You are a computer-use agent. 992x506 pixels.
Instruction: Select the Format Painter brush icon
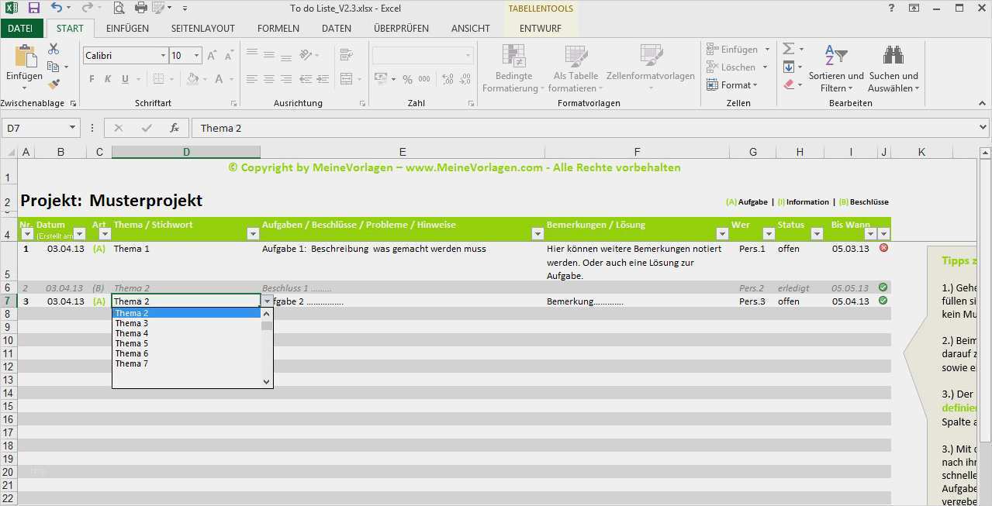(54, 84)
